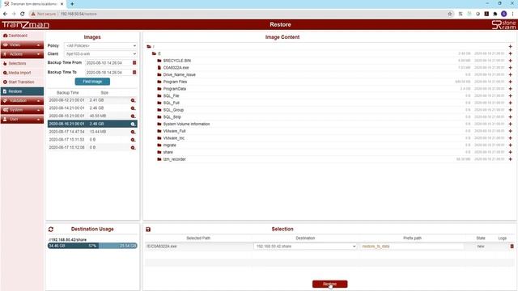Refresh the Destination Usage panel

pyautogui.click(x=51, y=230)
